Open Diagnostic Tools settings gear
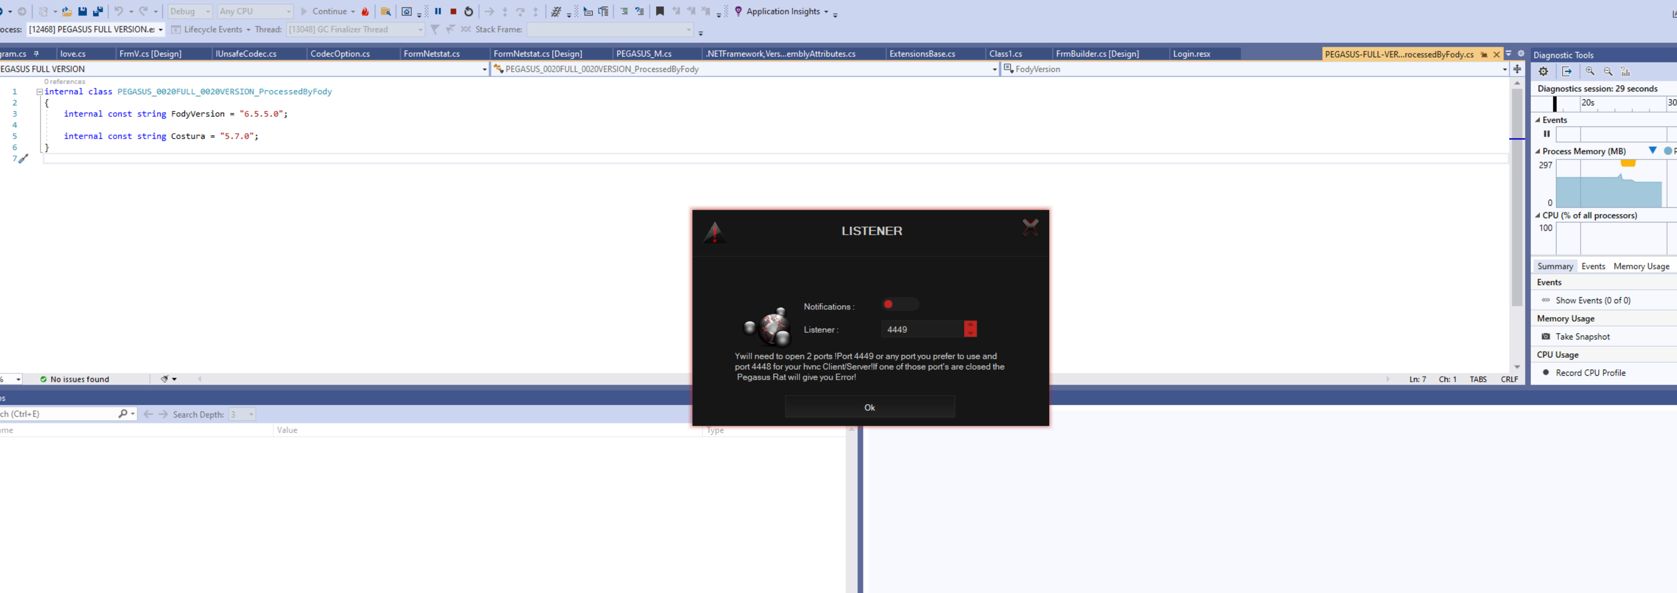Viewport: 1677px width, 593px height. tap(1544, 71)
